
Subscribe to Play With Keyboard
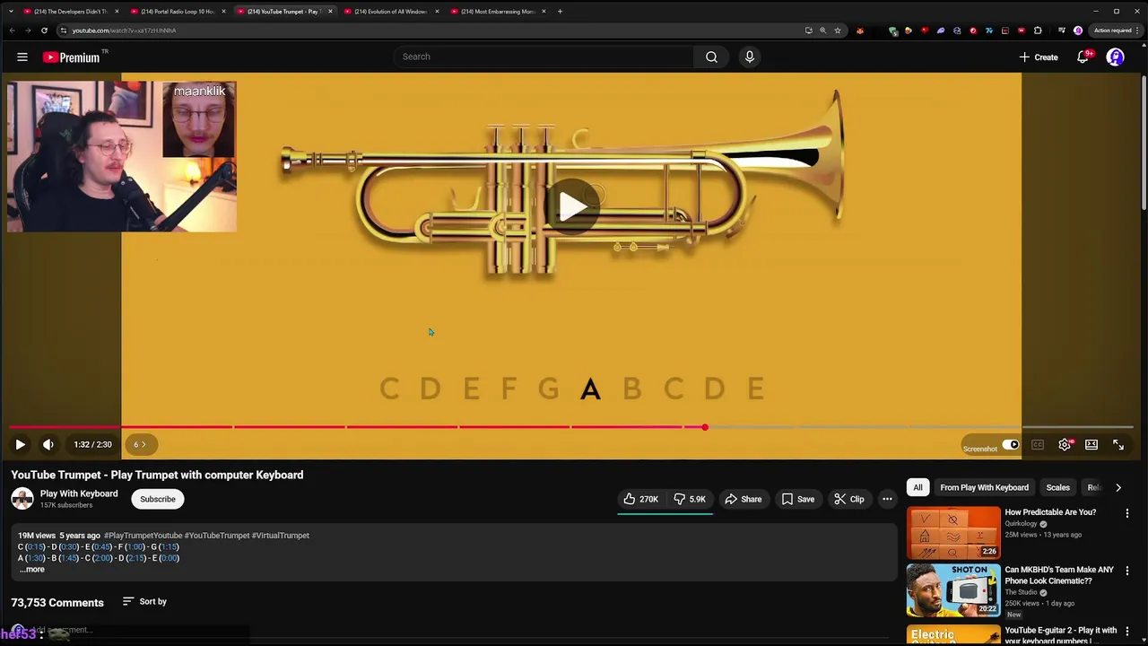click(158, 499)
